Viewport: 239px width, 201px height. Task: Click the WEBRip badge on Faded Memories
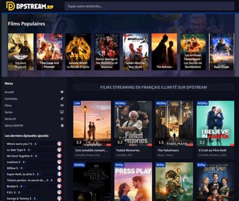point(120,103)
